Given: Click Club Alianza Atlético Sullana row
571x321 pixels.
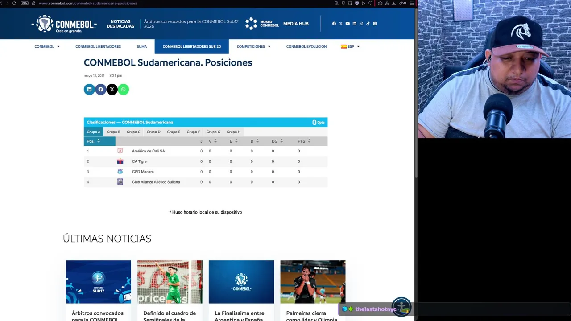Looking at the screenshot, I should [206, 182].
